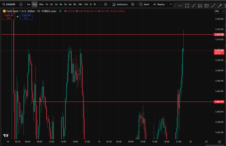Create a new Alert
Viewport: 226px width, 146px height.
click(x=144, y=4)
